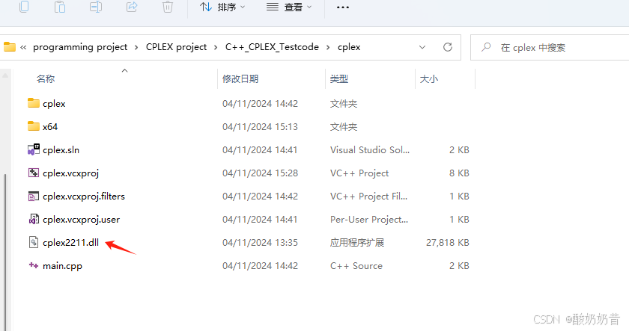
Task: Click the folder icon in address bar
Action: coord(10,47)
